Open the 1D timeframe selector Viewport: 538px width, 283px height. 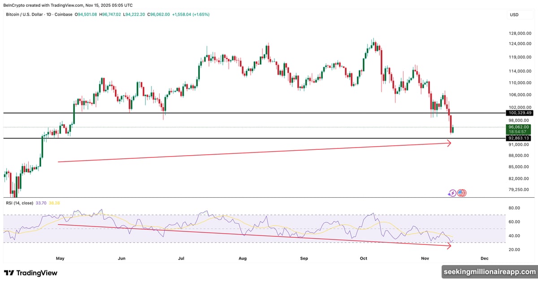[x=48, y=14]
